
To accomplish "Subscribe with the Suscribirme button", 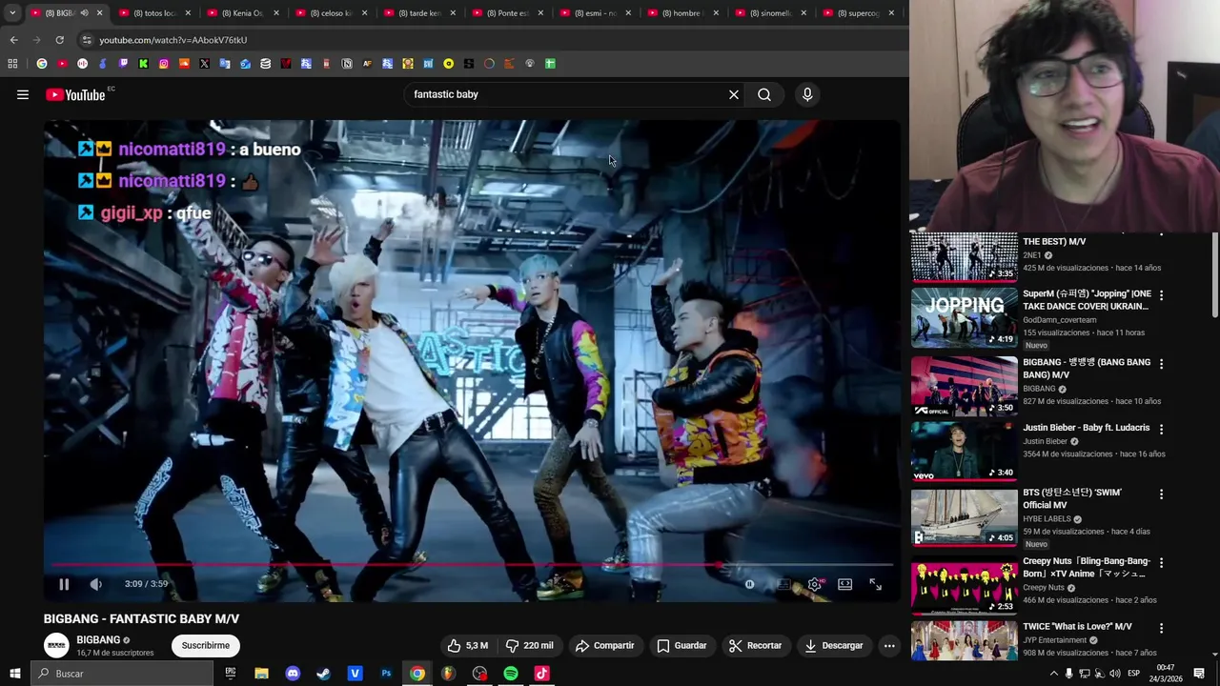I will coord(206,645).
